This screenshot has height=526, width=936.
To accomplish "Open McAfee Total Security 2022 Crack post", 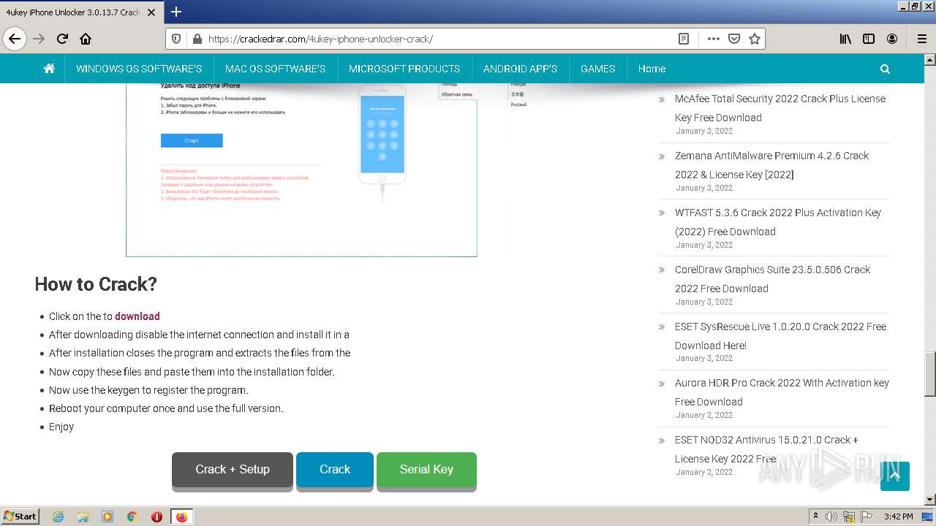I will coord(780,108).
